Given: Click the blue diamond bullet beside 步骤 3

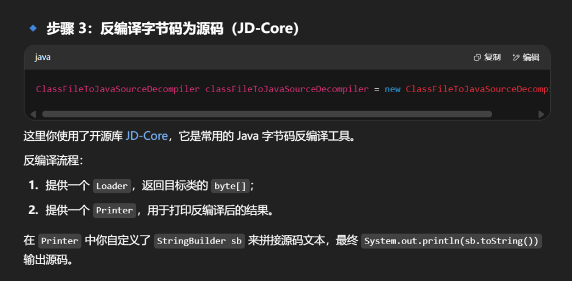Looking at the screenshot, I should coord(32,27).
